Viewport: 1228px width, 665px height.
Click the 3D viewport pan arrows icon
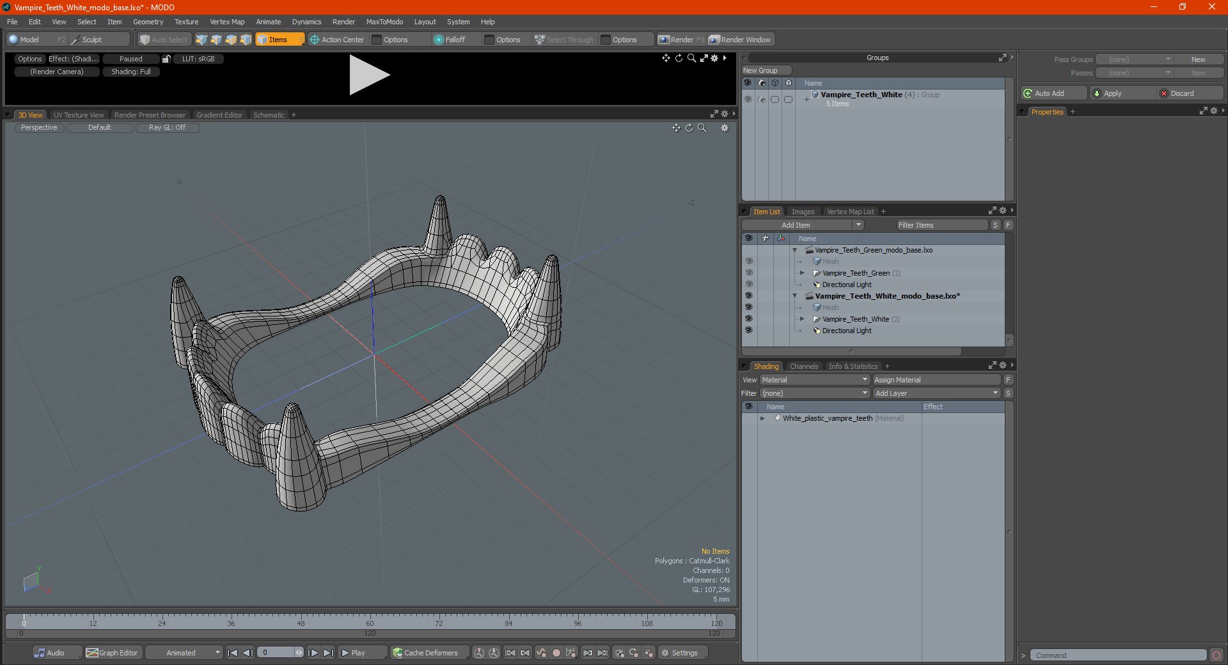676,128
